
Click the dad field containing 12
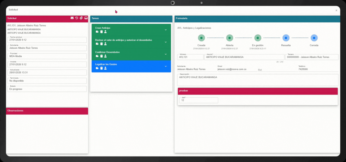coord(198,100)
